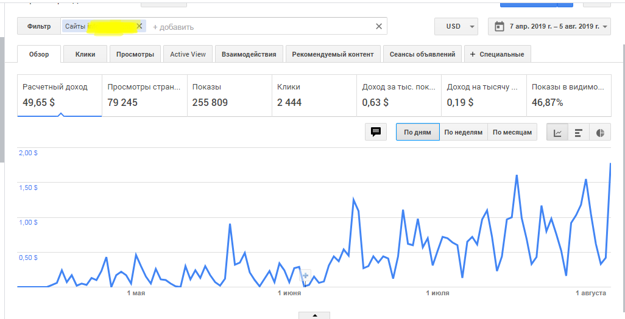Open the Клики tab
Image resolution: width=625 pixels, height=319 pixels.
pos(85,54)
